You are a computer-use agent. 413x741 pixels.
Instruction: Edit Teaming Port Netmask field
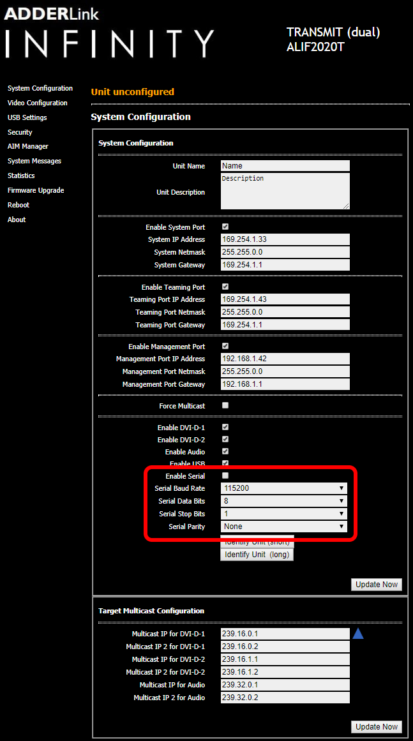[285, 312]
